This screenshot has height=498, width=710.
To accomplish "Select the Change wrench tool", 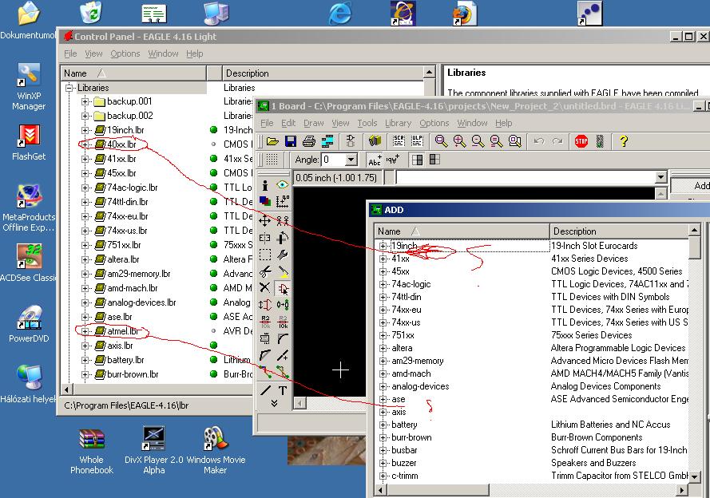I will 283,255.
